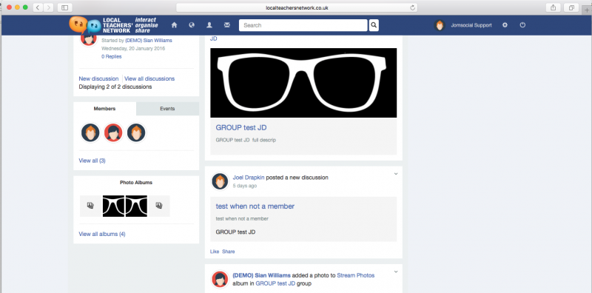Click first member avatar in Members
The image size is (592, 293).
[90, 133]
